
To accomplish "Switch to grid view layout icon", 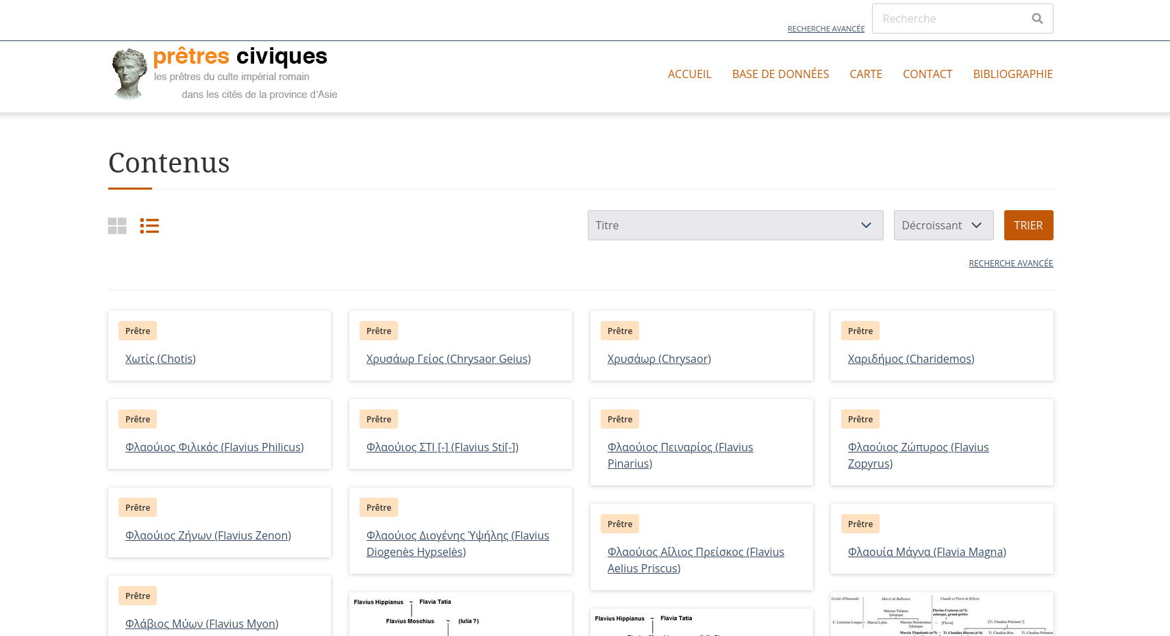I will tap(117, 226).
